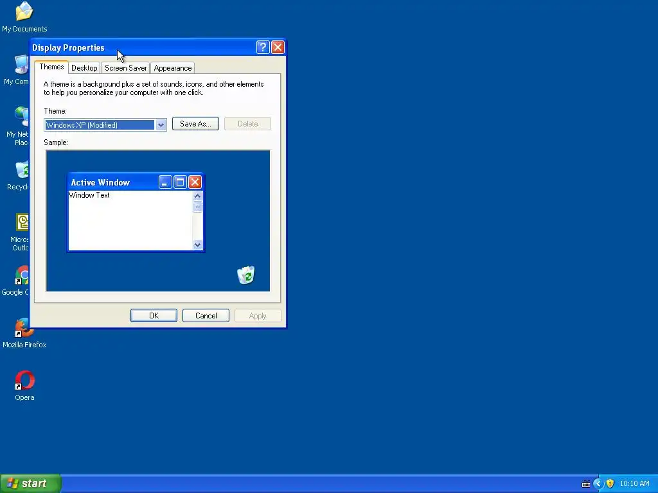
Task: Click the sample Active Window close icon
Action: click(195, 182)
